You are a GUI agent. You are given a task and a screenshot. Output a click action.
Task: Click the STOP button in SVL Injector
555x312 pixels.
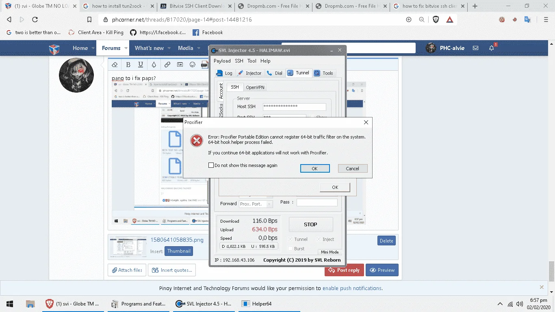coord(311,224)
